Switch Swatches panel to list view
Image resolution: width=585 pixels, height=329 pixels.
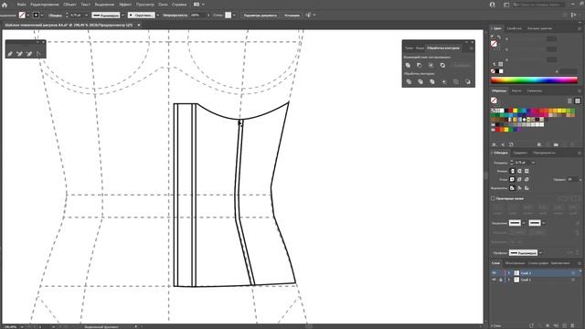click(569, 101)
